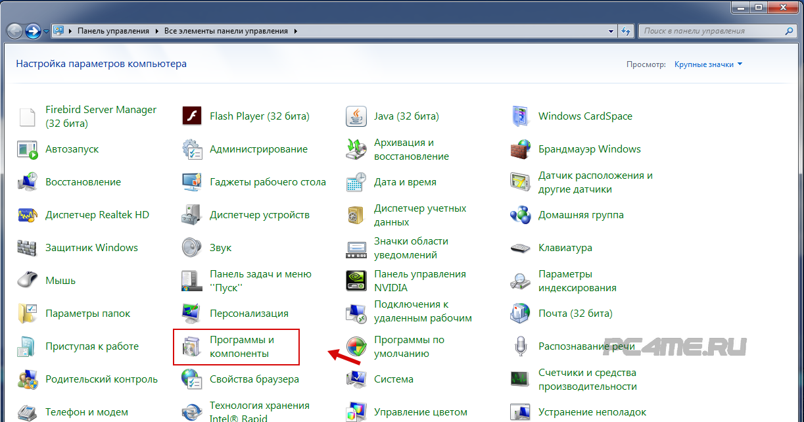Viewport: 804px width, 422px height.
Task: Open the Гаджеты рабочего стола icon
Action: (191, 182)
